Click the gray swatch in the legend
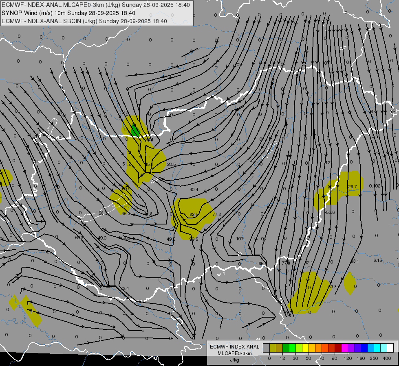The height and width of the screenshot is (366, 399). coord(267,348)
